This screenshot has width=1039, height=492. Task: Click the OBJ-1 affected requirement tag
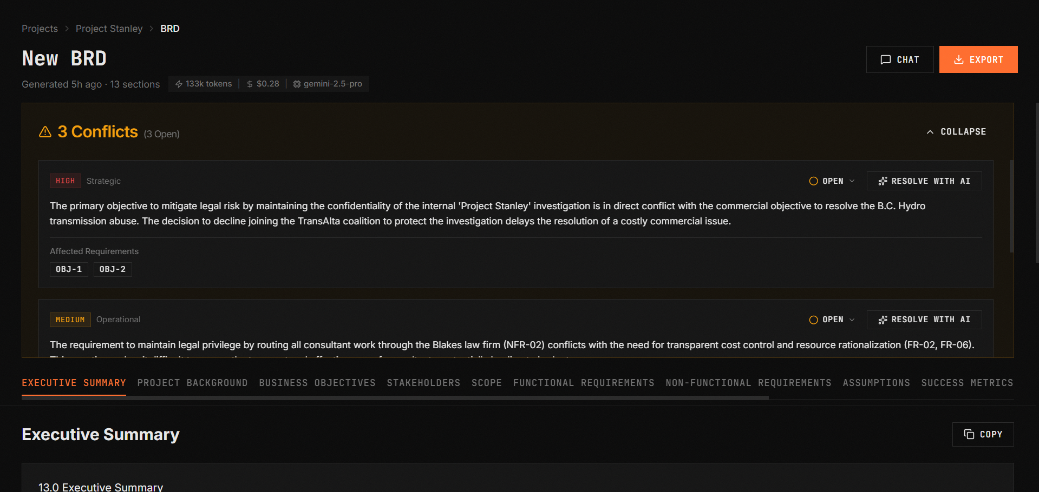pos(69,269)
